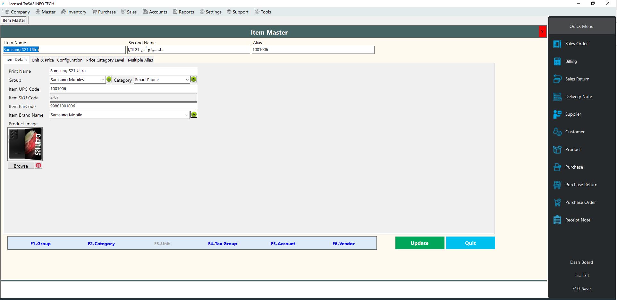Click the Quit button
Screen dimensions: 617x300
470,243
